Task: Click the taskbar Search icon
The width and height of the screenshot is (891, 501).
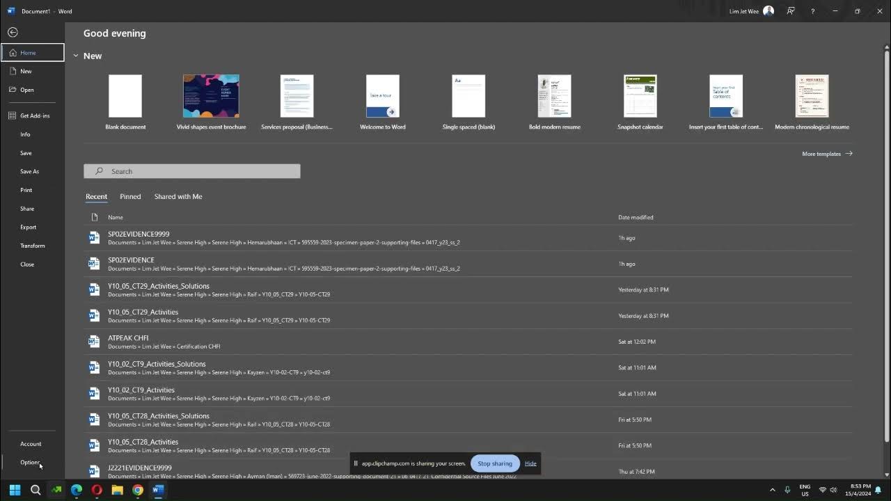Action: click(x=36, y=490)
